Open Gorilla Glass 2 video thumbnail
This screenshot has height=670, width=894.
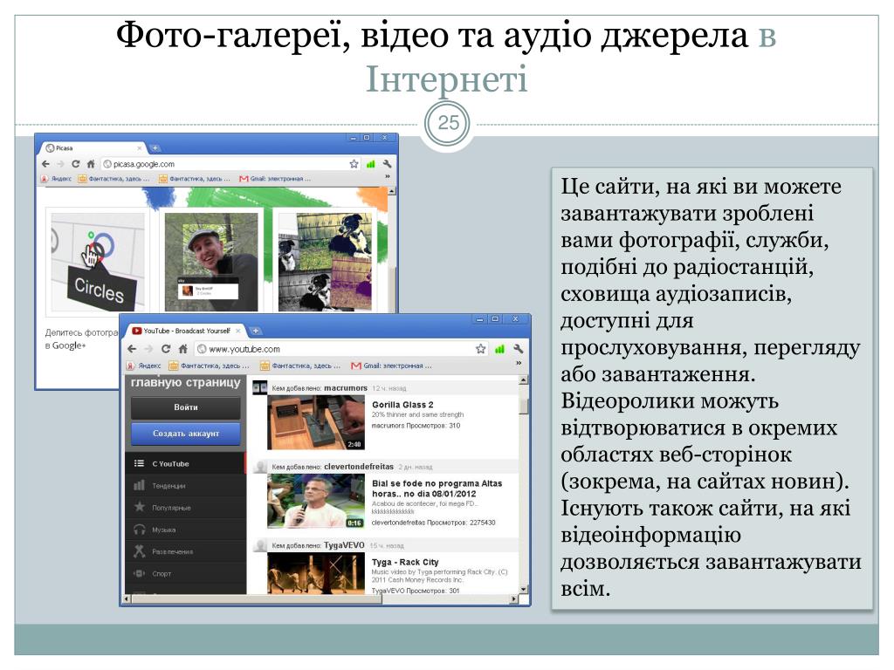(x=316, y=423)
